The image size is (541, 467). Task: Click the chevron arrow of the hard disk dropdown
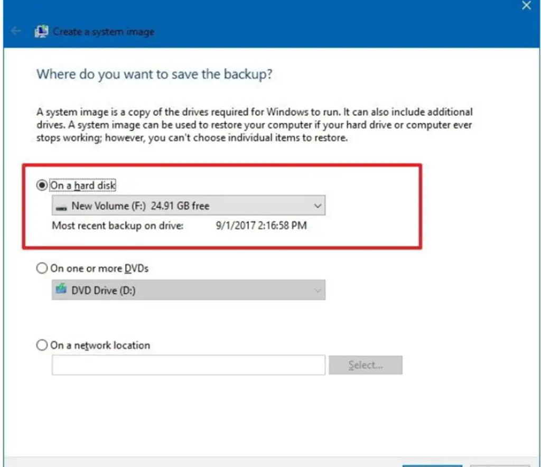tap(317, 206)
